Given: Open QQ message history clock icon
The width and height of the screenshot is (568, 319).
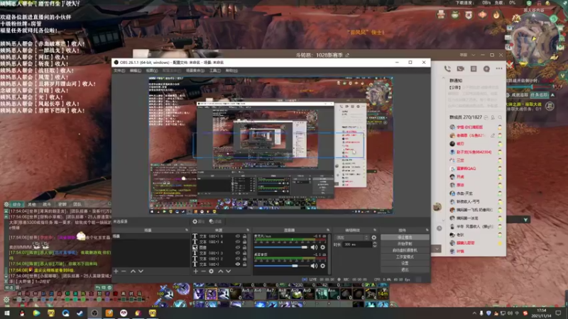Looking at the screenshot, I should 439,228.
